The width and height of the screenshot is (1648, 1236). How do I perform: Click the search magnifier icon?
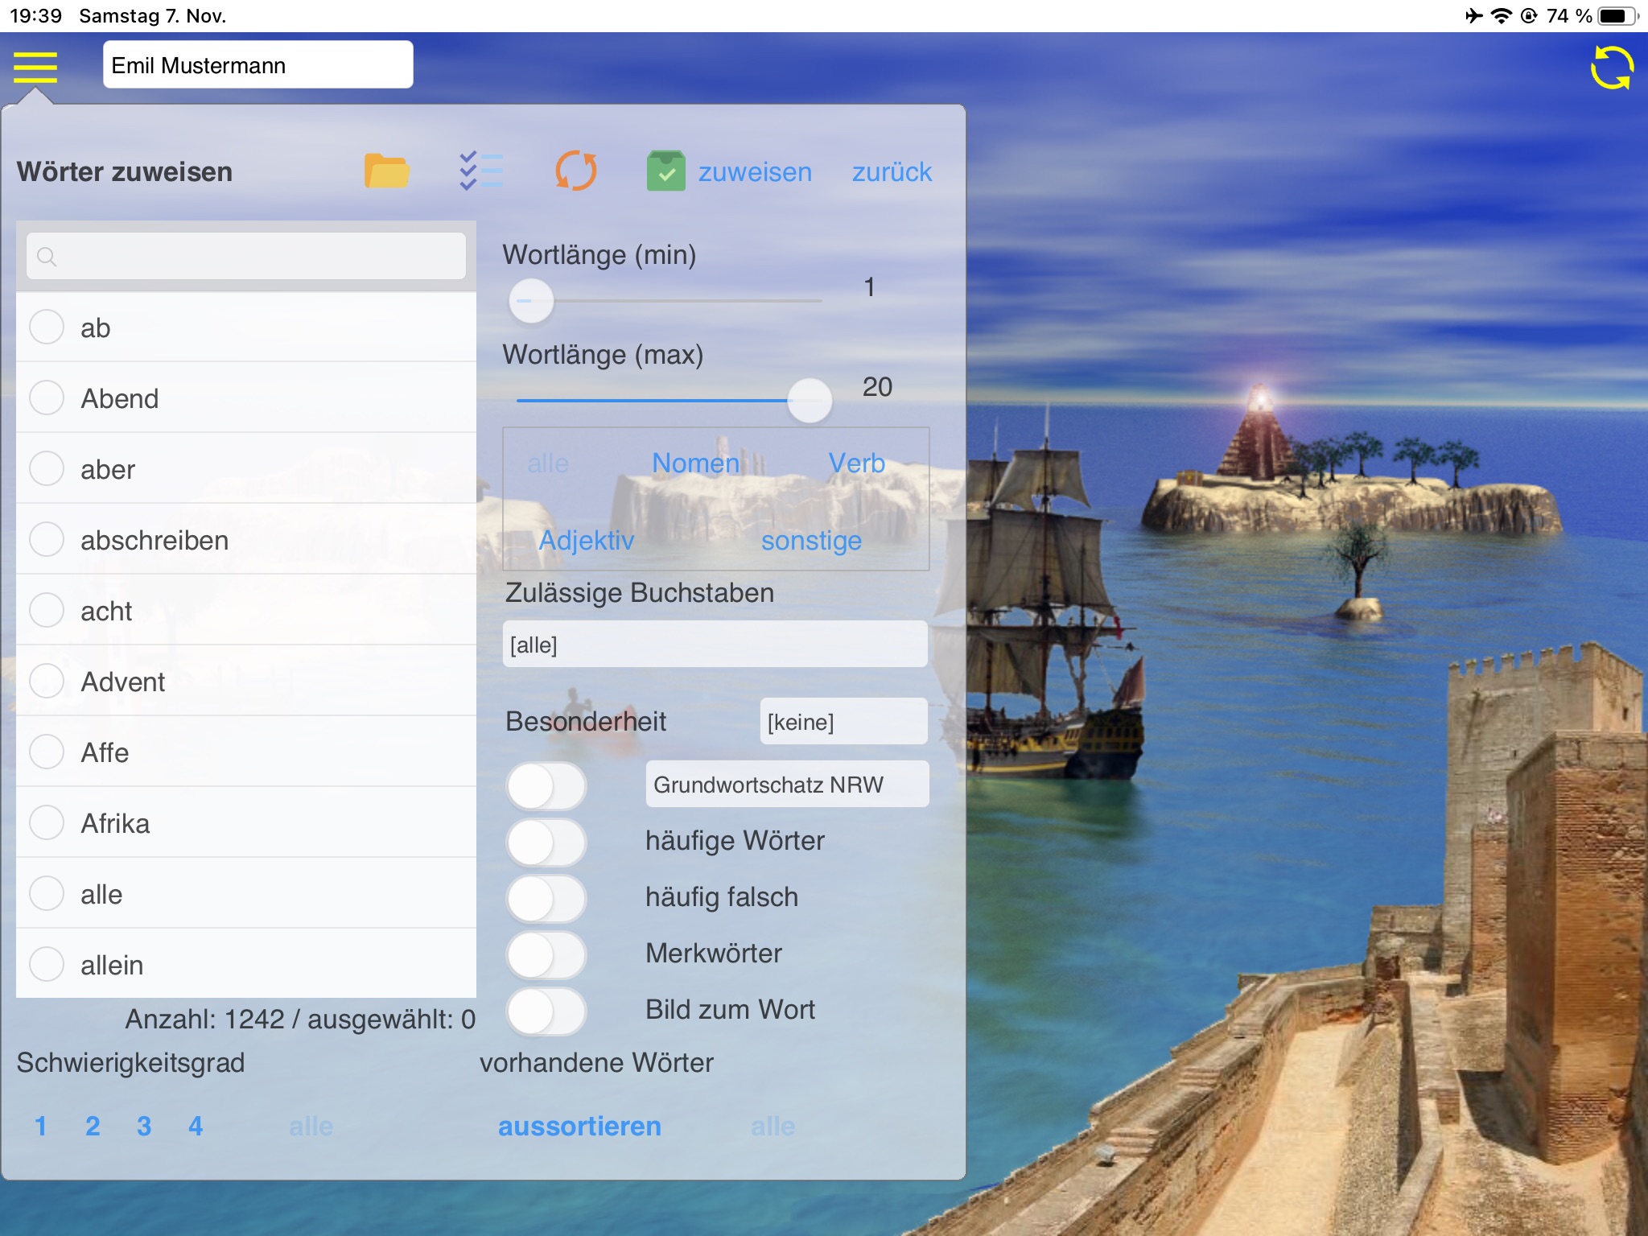point(47,257)
